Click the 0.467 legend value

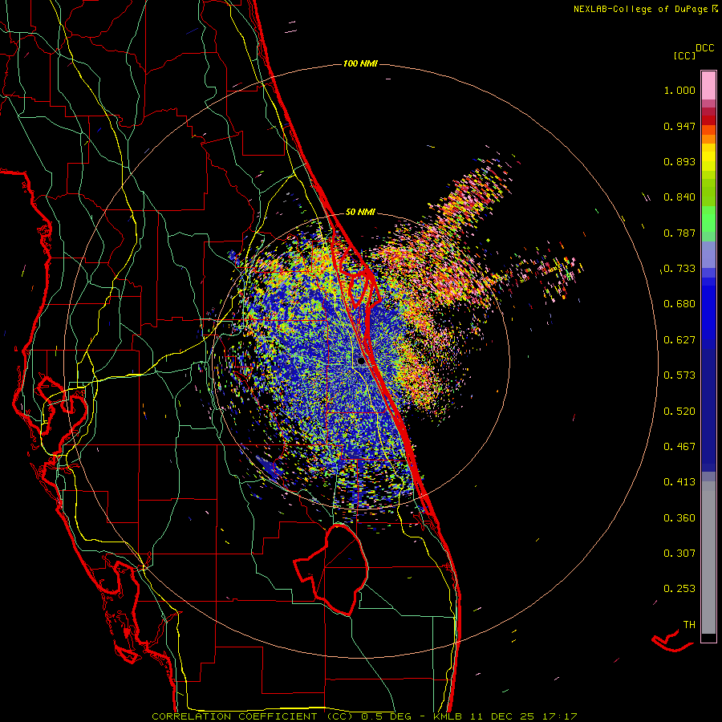tap(679, 447)
